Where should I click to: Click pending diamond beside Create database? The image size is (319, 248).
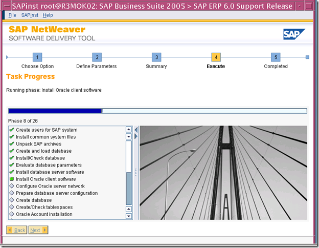click(12, 200)
